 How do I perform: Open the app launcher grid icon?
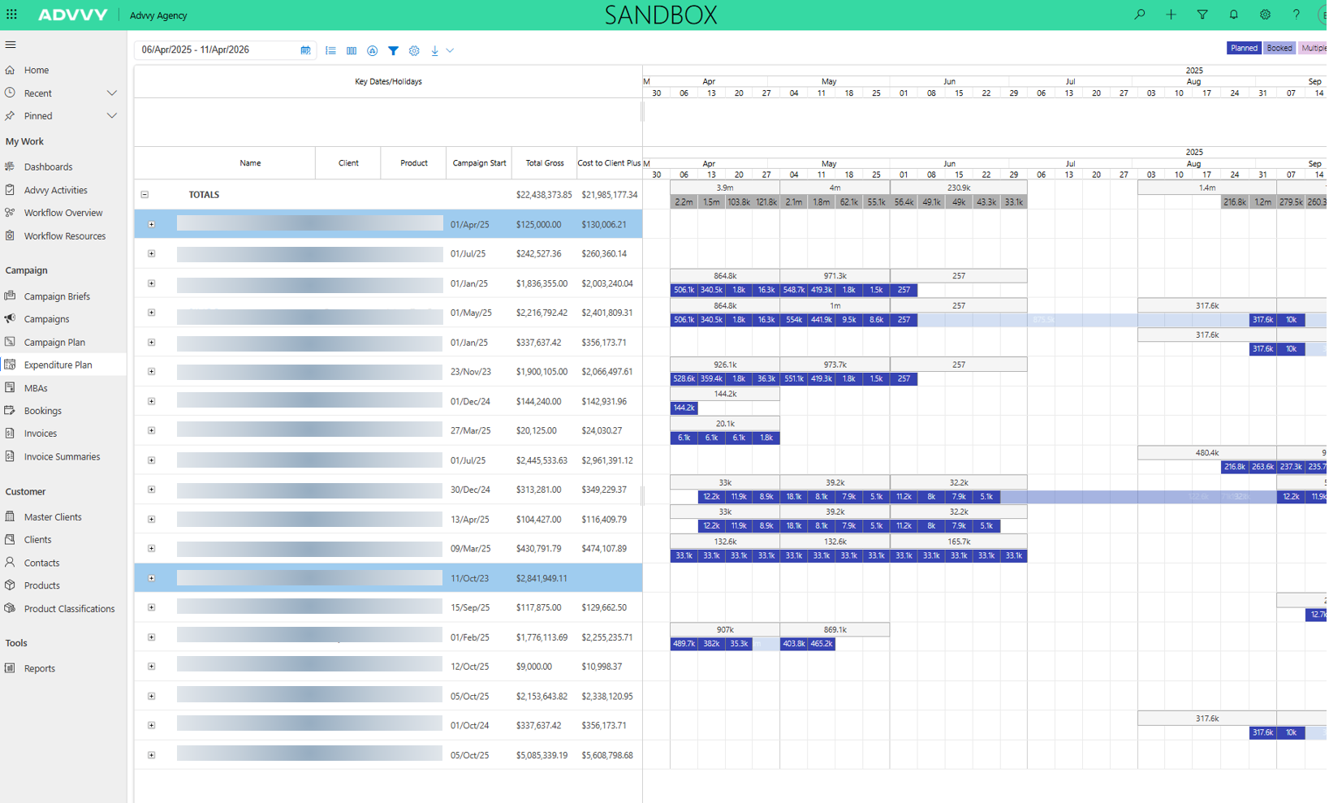pos(11,15)
